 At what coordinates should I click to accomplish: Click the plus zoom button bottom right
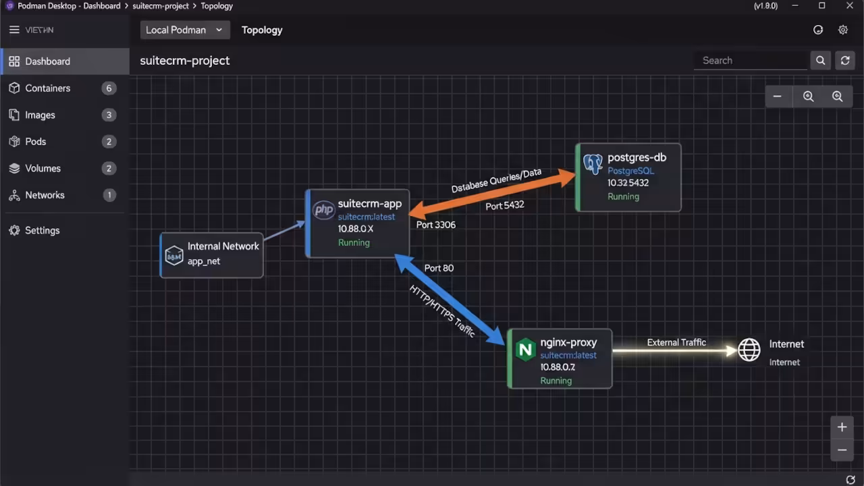842,427
